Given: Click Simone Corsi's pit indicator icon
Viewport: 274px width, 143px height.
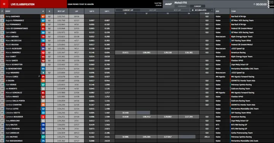Looking at the screenshot, I should tap(39, 76).
